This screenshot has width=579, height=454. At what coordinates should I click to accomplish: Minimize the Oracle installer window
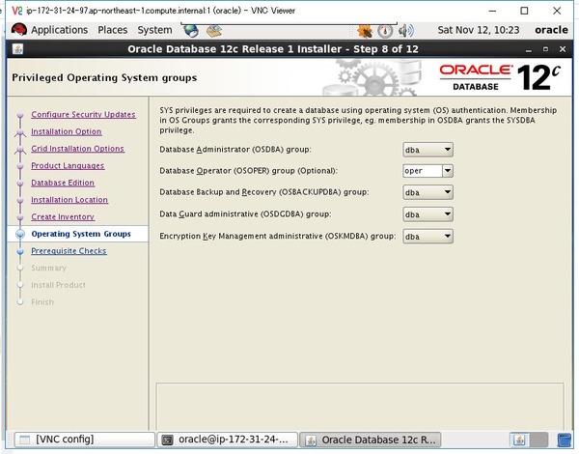pyautogui.click(x=529, y=49)
